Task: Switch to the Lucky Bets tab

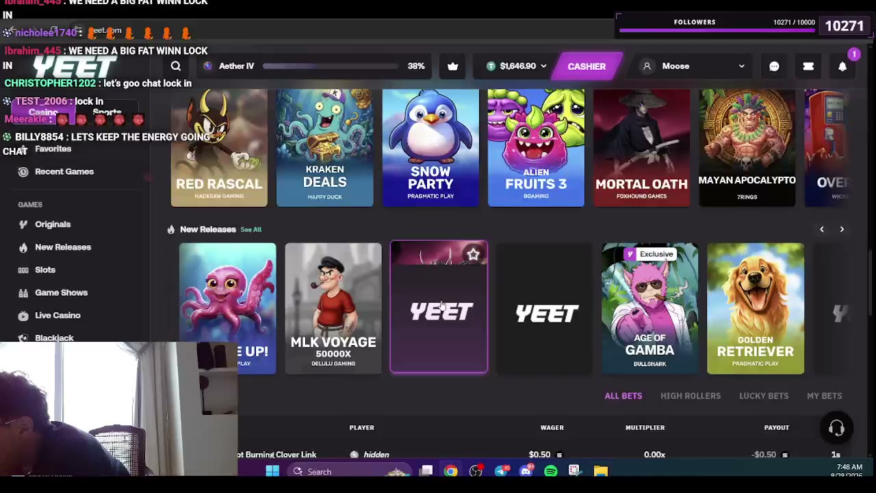Action: 764,396
